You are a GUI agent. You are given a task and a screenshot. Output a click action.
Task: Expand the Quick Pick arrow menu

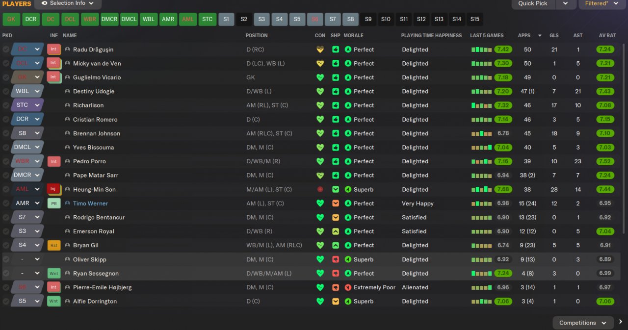point(565,3)
